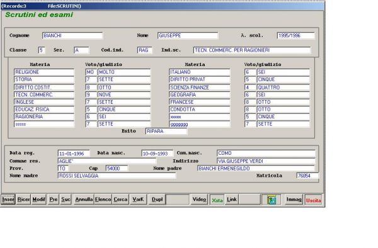
Task: Click the MOLTO giudizio field
Action: (124, 72)
